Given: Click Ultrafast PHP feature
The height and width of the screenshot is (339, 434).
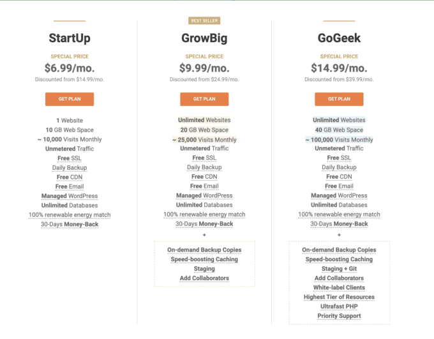Looking at the screenshot, I should click(x=339, y=306).
